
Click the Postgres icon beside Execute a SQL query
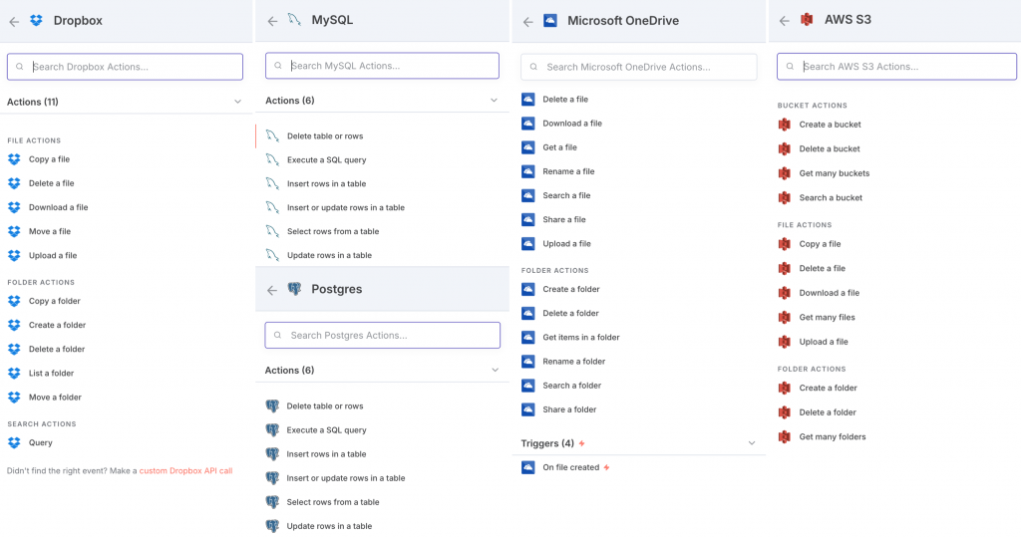point(272,430)
